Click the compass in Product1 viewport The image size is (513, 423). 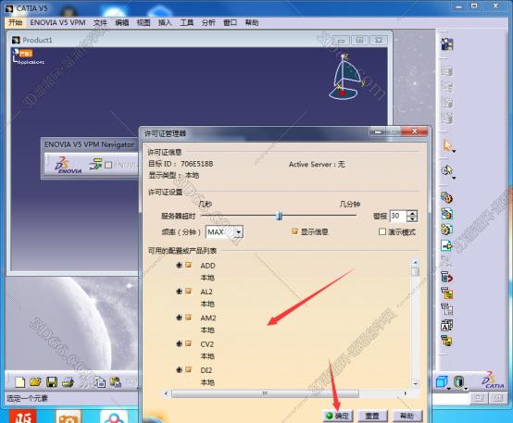345,77
